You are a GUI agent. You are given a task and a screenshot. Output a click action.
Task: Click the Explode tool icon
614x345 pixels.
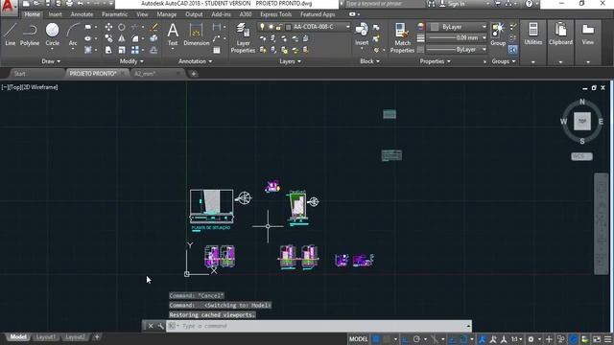click(153, 38)
